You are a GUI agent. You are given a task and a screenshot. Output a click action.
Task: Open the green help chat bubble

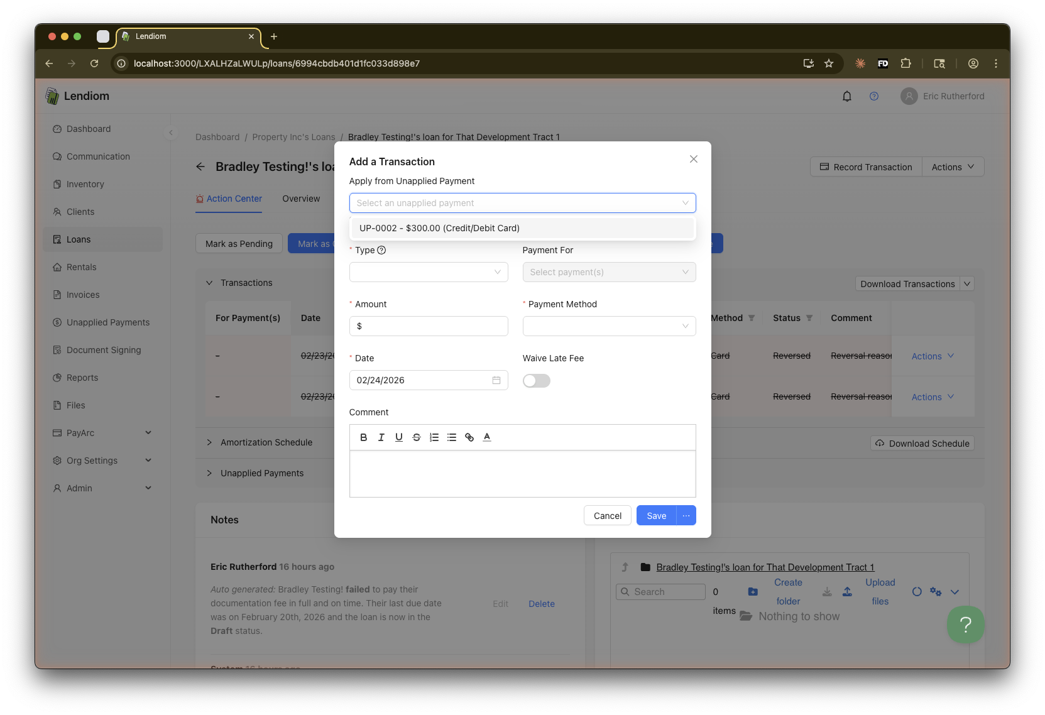(965, 624)
